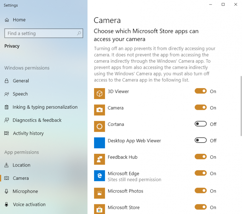Enable Cortana camera access
The image size is (242, 214).
tap(201, 124)
